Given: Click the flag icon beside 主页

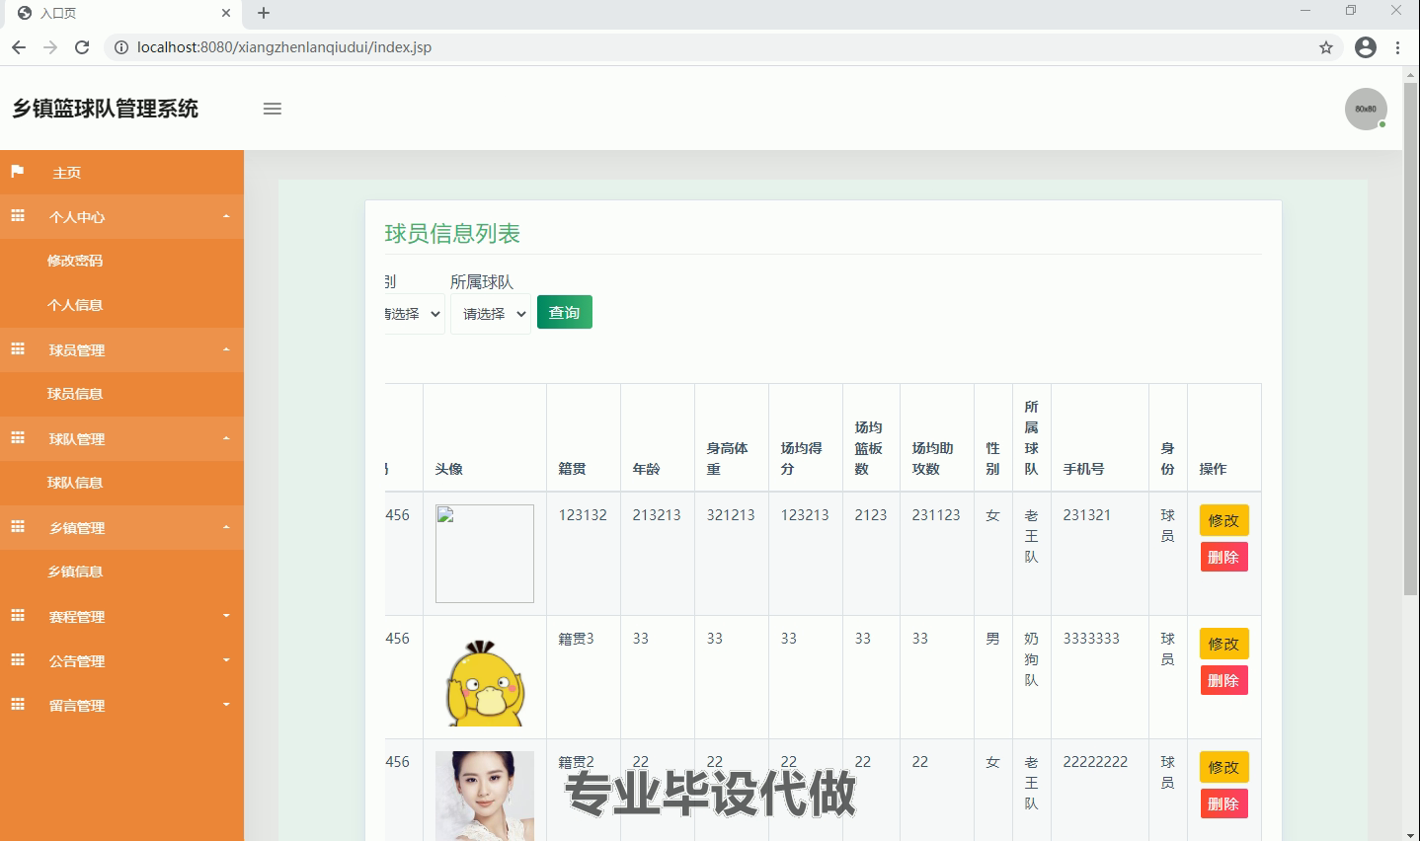Looking at the screenshot, I should coord(17,172).
